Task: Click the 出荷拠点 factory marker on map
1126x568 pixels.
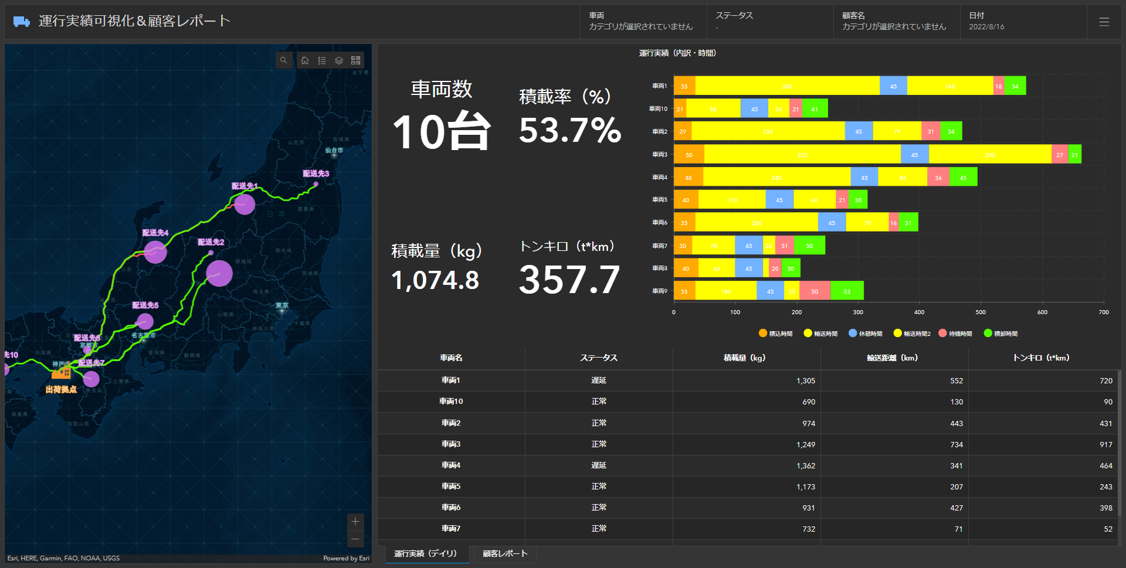Action: pyautogui.click(x=61, y=373)
